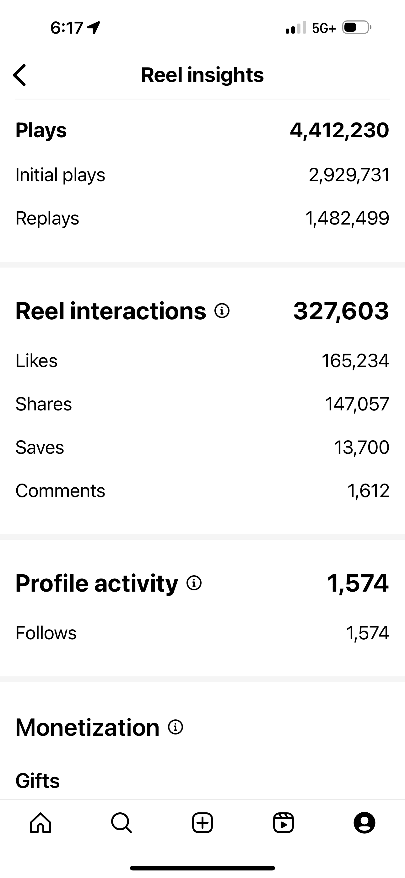
Task: Open the Reel interactions info icon
Action: [222, 311]
